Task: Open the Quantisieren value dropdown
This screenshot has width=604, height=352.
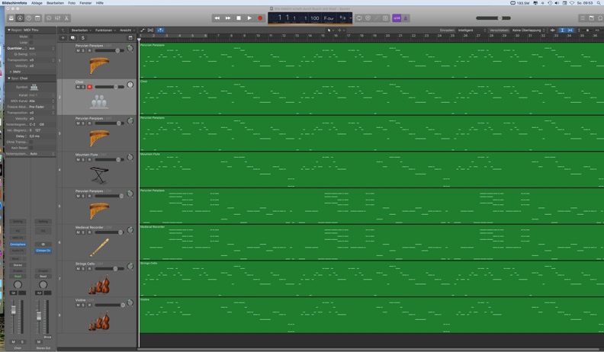Action: (x=42, y=49)
